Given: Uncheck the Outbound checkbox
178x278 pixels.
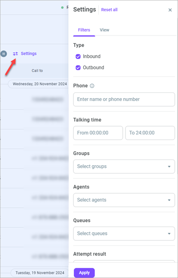Looking at the screenshot, I should [78, 68].
